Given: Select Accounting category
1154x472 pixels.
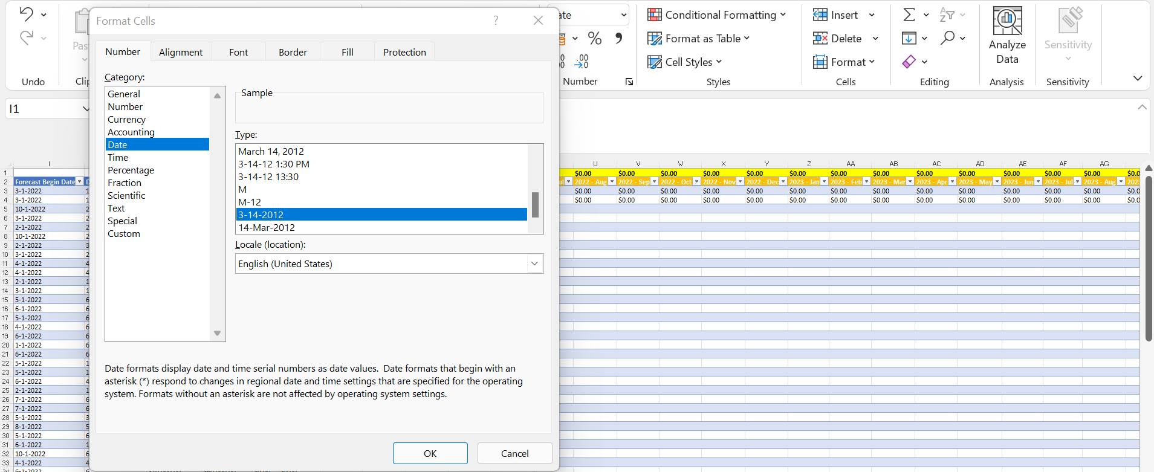Looking at the screenshot, I should pos(157,132).
